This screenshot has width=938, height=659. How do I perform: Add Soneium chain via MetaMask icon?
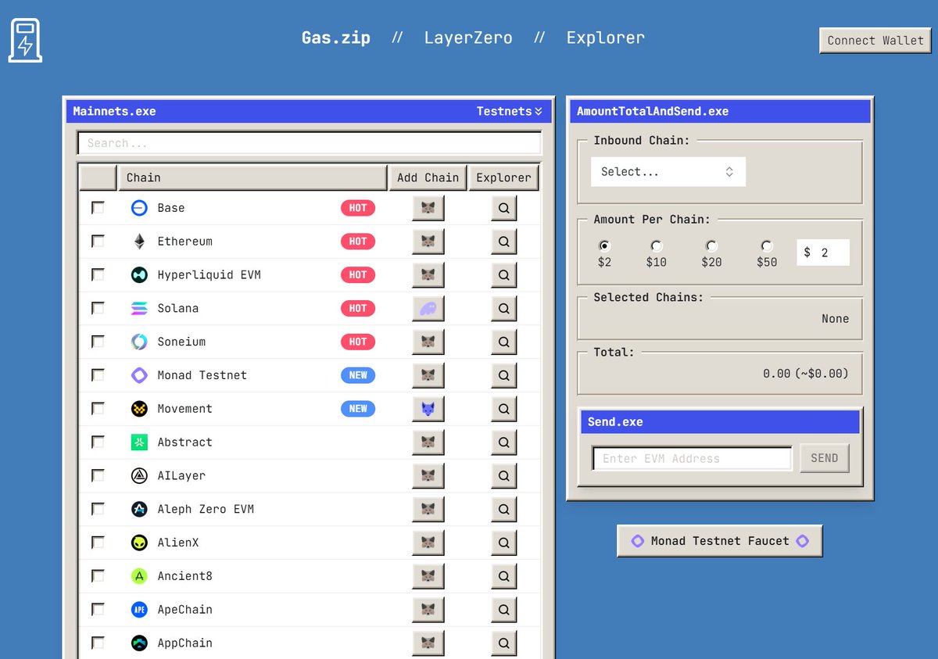tap(428, 342)
